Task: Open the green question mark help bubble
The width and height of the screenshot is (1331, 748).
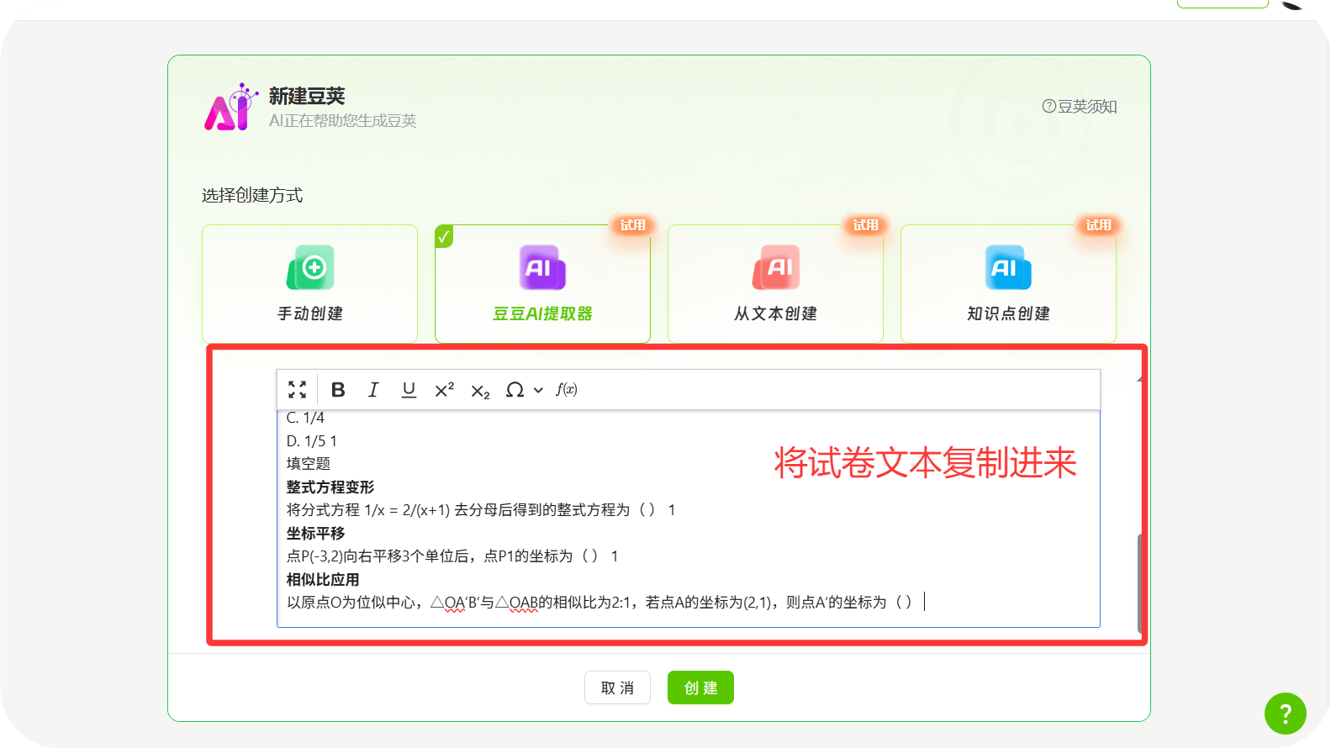Action: pyautogui.click(x=1286, y=714)
